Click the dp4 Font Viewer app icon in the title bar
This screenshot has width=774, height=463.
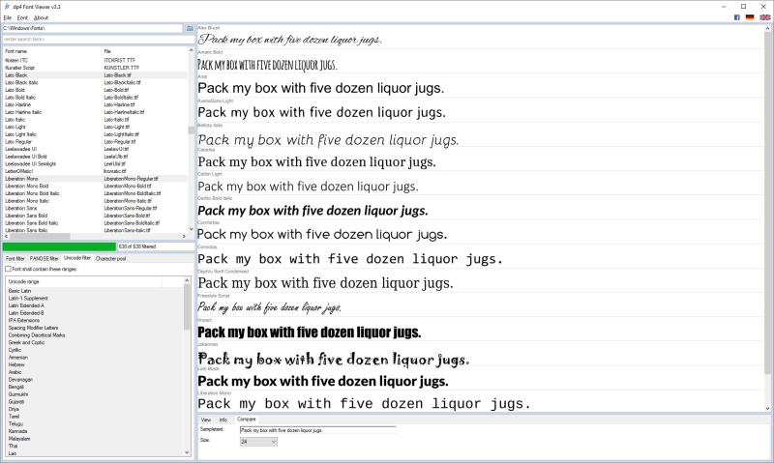coord(7,7)
